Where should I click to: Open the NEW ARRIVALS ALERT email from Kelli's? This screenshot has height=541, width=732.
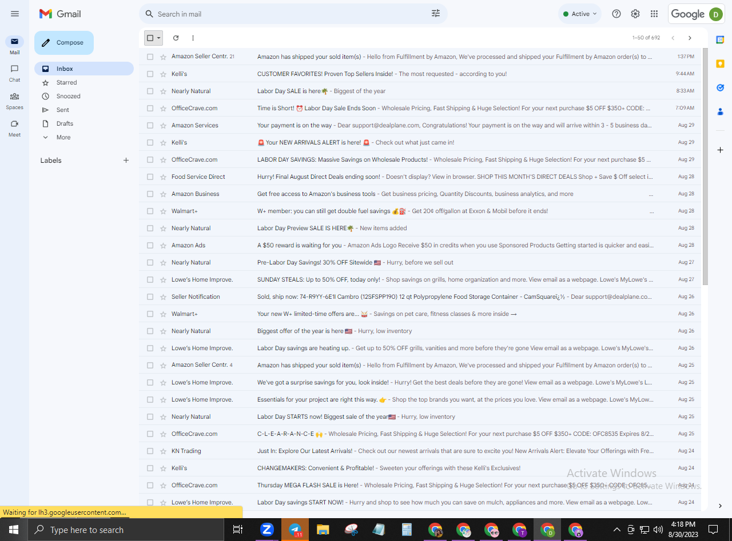[x=420, y=142]
